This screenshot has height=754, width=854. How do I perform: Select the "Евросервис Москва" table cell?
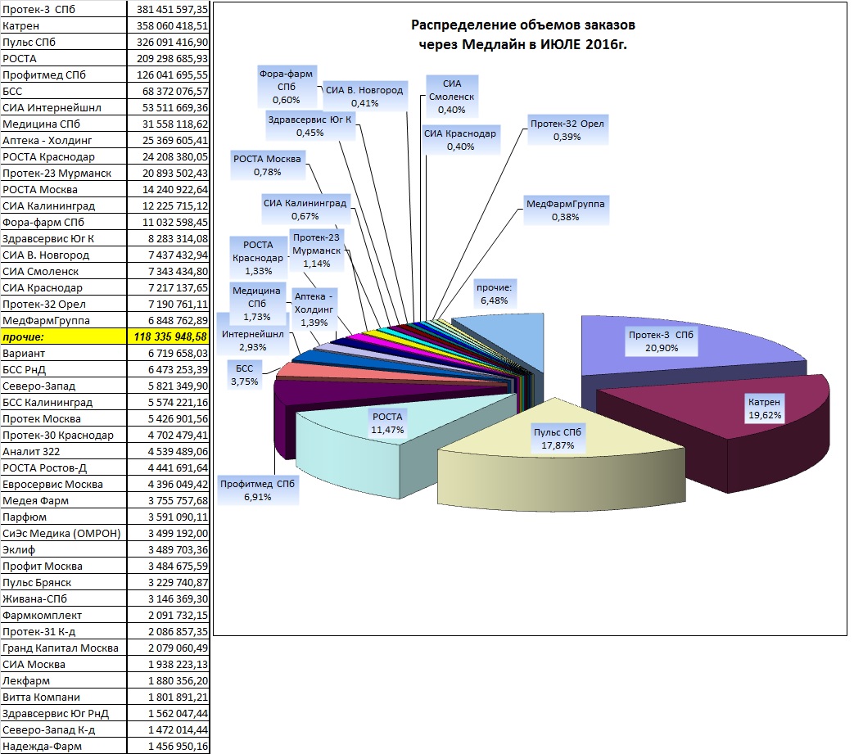pos(64,484)
